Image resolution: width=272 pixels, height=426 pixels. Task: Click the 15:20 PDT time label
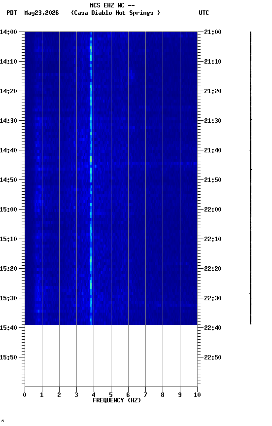click(x=8, y=269)
